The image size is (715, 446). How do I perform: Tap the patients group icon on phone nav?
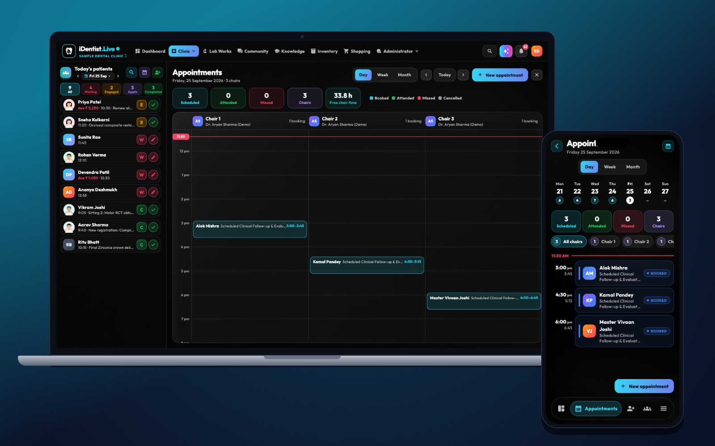click(647, 409)
